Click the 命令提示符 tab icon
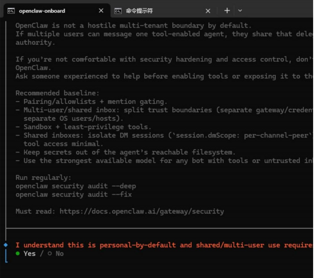 pyautogui.click(x=118, y=11)
